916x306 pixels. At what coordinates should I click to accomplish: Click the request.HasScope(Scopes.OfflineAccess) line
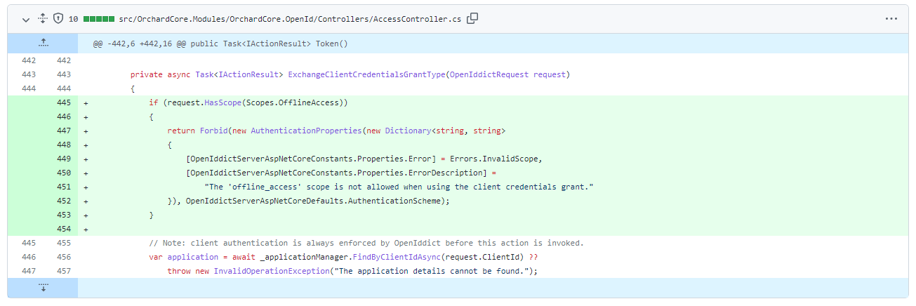(248, 102)
